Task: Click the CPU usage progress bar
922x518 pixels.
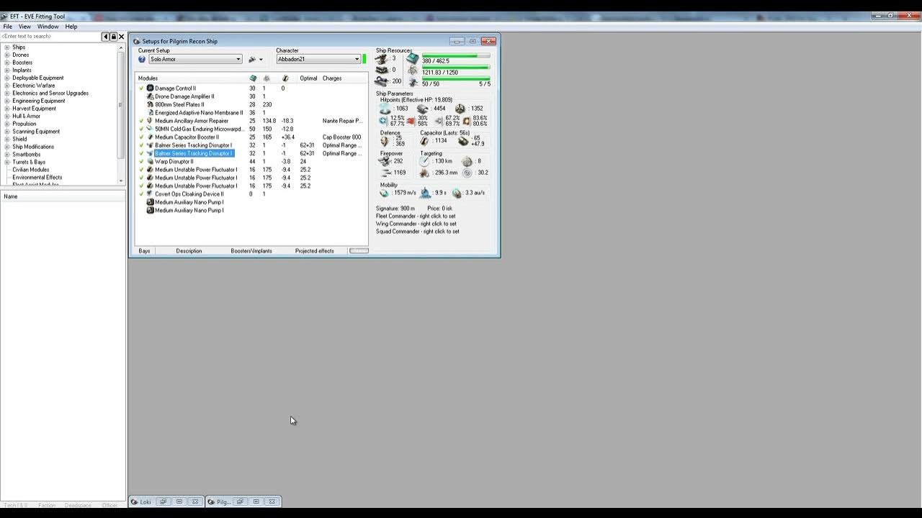Action: tap(456, 55)
